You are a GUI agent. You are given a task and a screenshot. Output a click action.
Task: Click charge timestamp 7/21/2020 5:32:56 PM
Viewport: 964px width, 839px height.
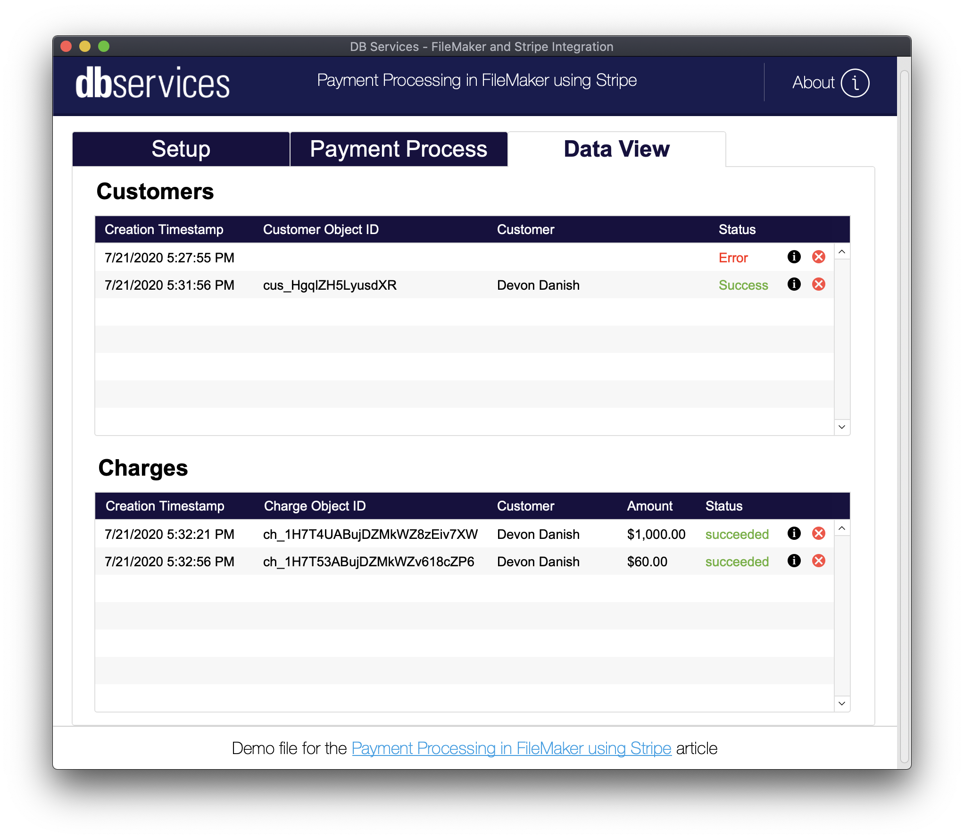pos(169,562)
